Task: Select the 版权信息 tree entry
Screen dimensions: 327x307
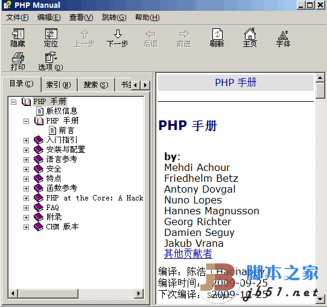Action: (x=62, y=111)
